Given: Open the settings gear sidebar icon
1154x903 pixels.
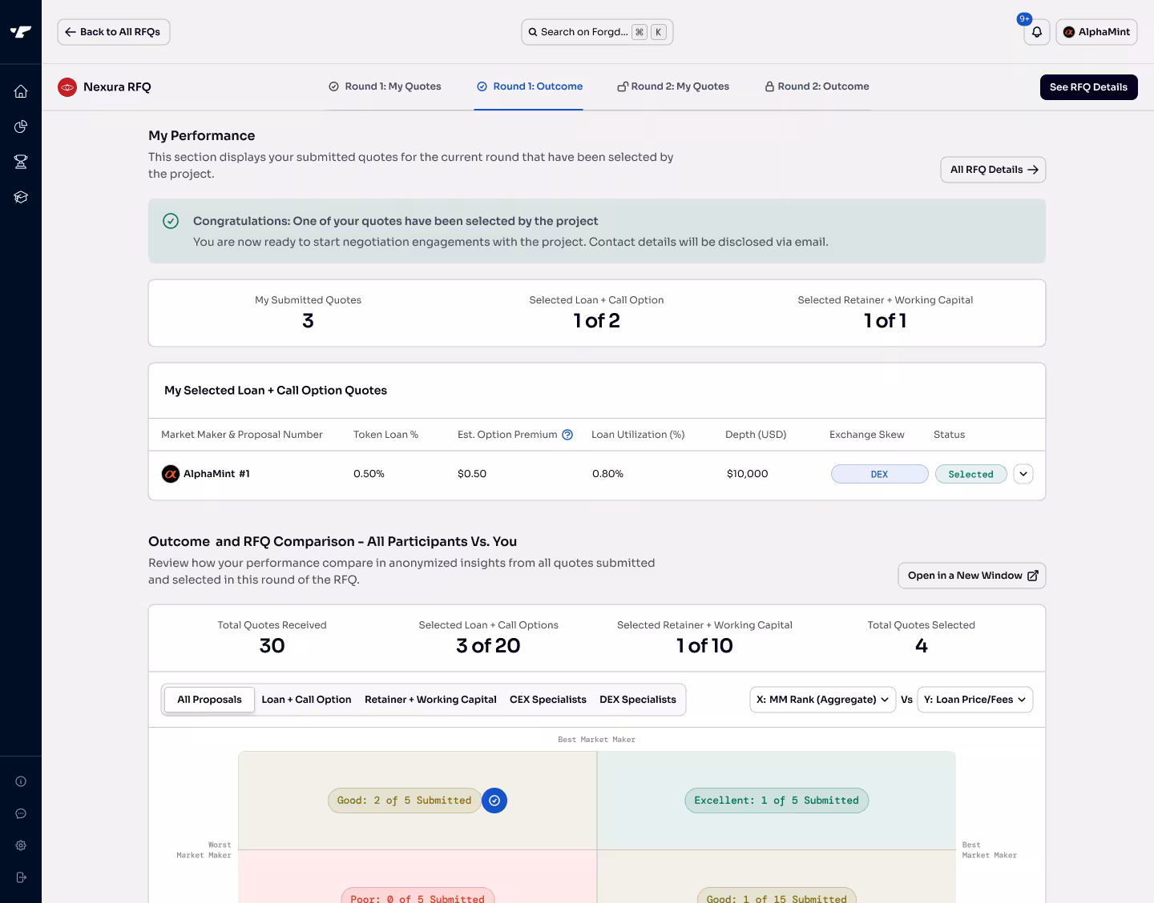Looking at the screenshot, I should click(21, 845).
